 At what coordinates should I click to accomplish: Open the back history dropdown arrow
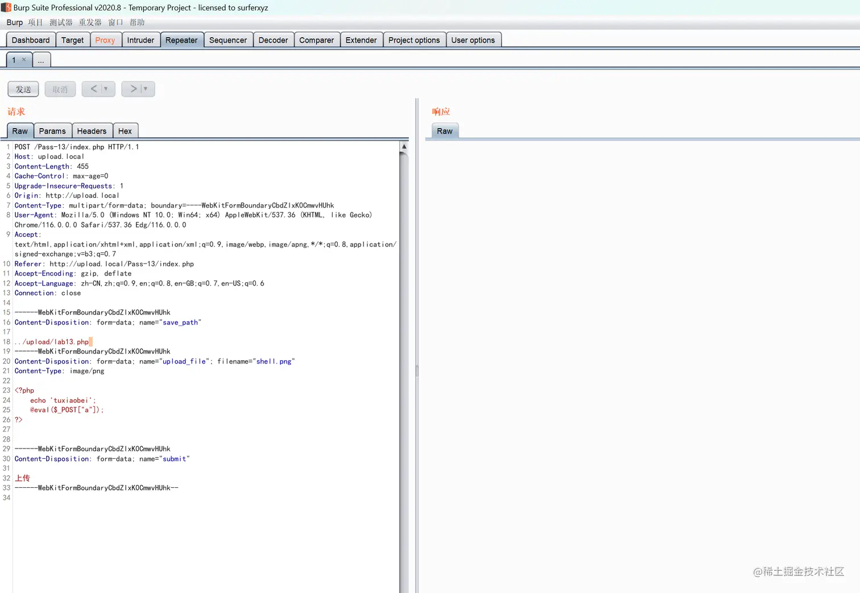pyautogui.click(x=106, y=89)
